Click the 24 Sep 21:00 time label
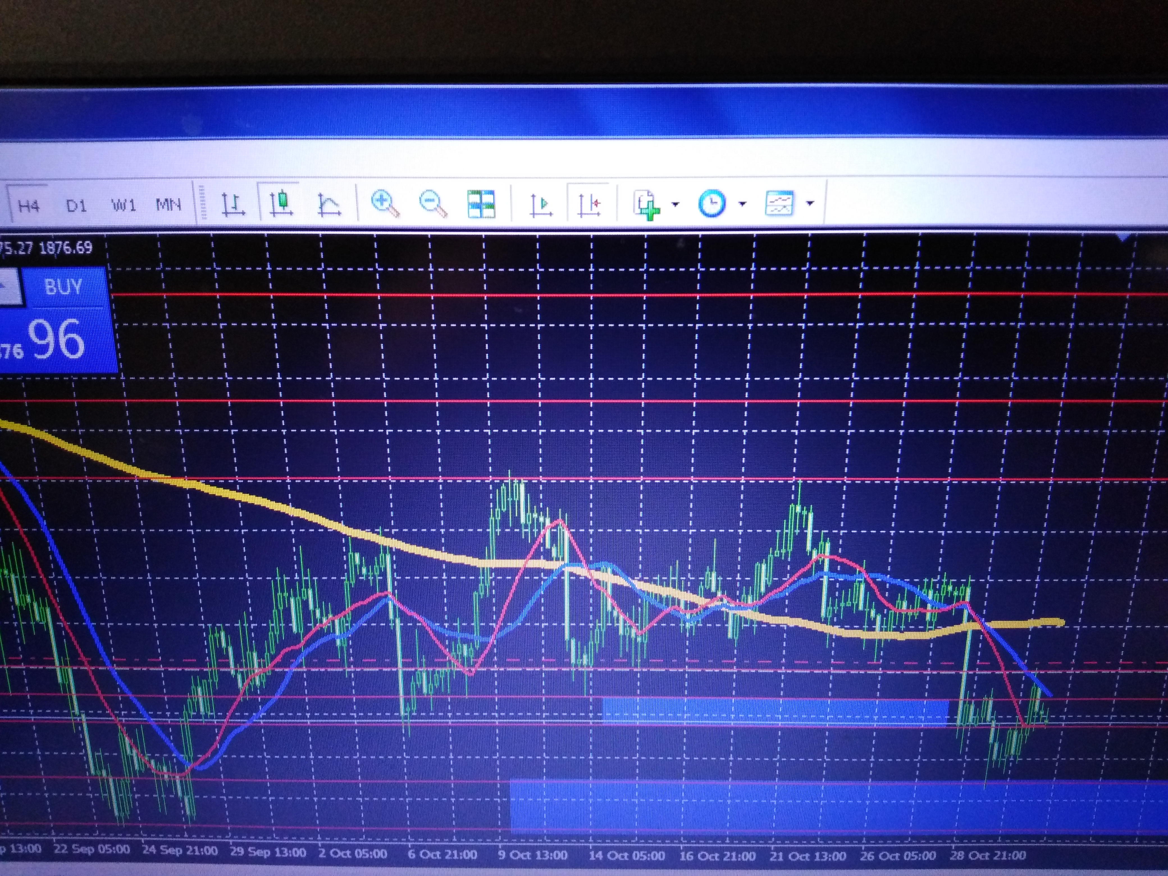 pyautogui.click(x=179, y=850)
